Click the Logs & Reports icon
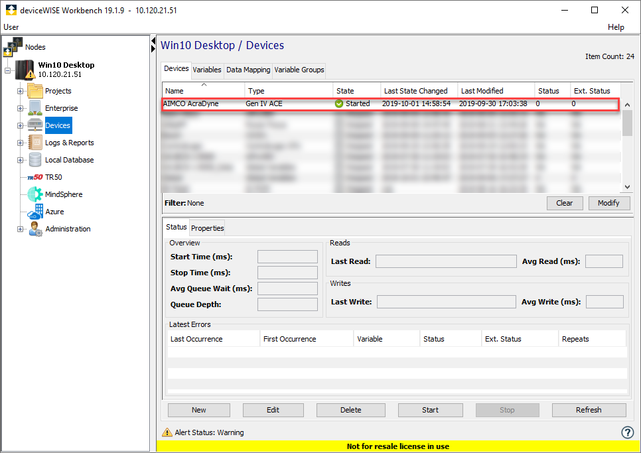Screen dimensions: 641x453 point(35,143)
